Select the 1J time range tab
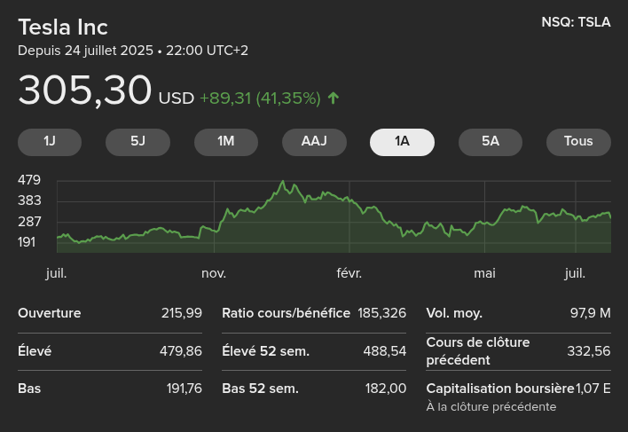 50,142
